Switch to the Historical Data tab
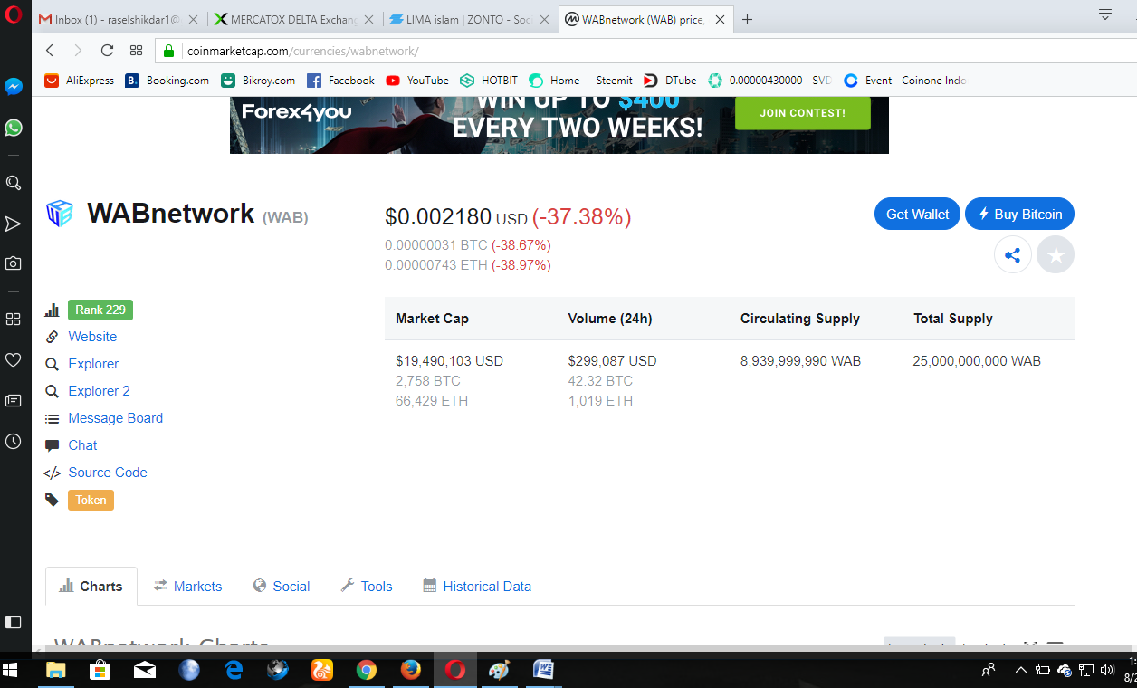Image resolution: width=1137 pixels, height=697 pixels. (477, 587)
